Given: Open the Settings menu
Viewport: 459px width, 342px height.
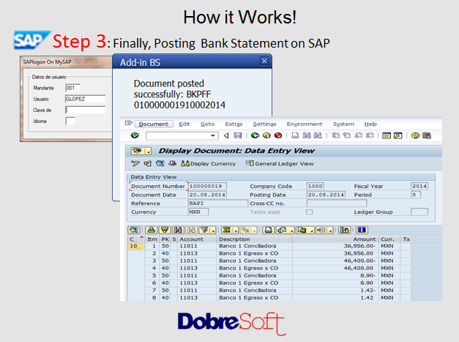Looking at the screenshot, I should [264, 124].
